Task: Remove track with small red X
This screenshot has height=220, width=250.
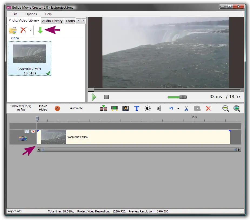Action: [33, 132]
